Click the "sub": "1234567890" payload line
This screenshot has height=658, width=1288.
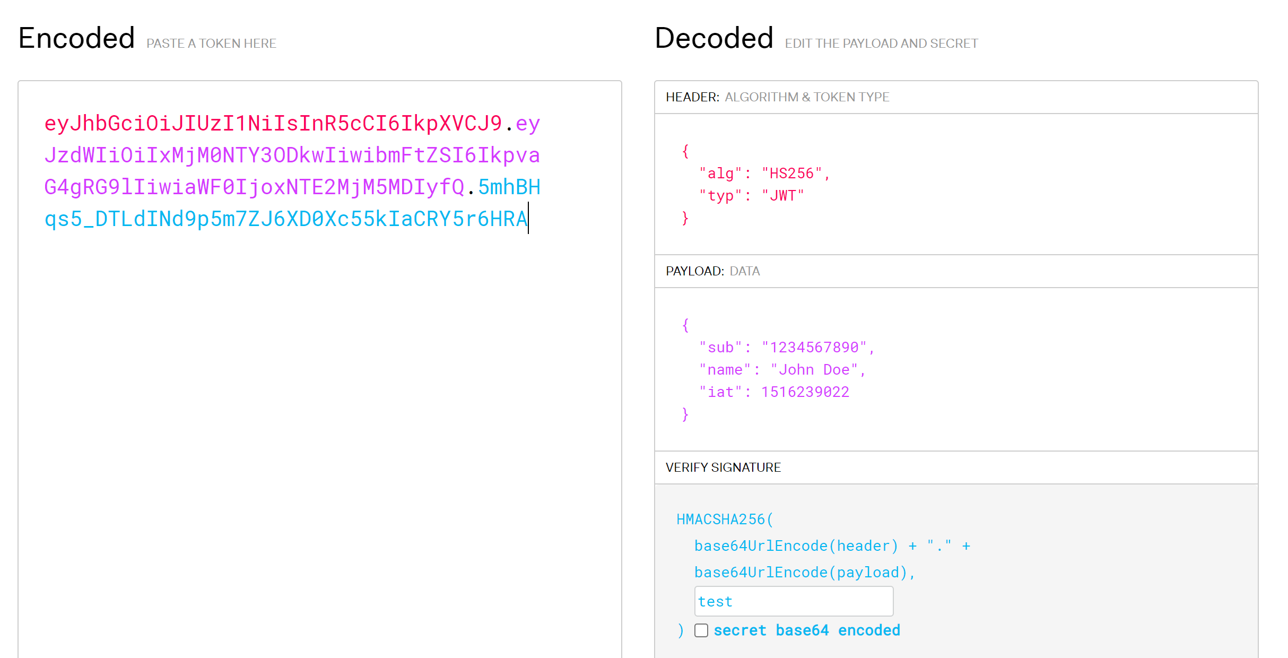pos(787,348)
